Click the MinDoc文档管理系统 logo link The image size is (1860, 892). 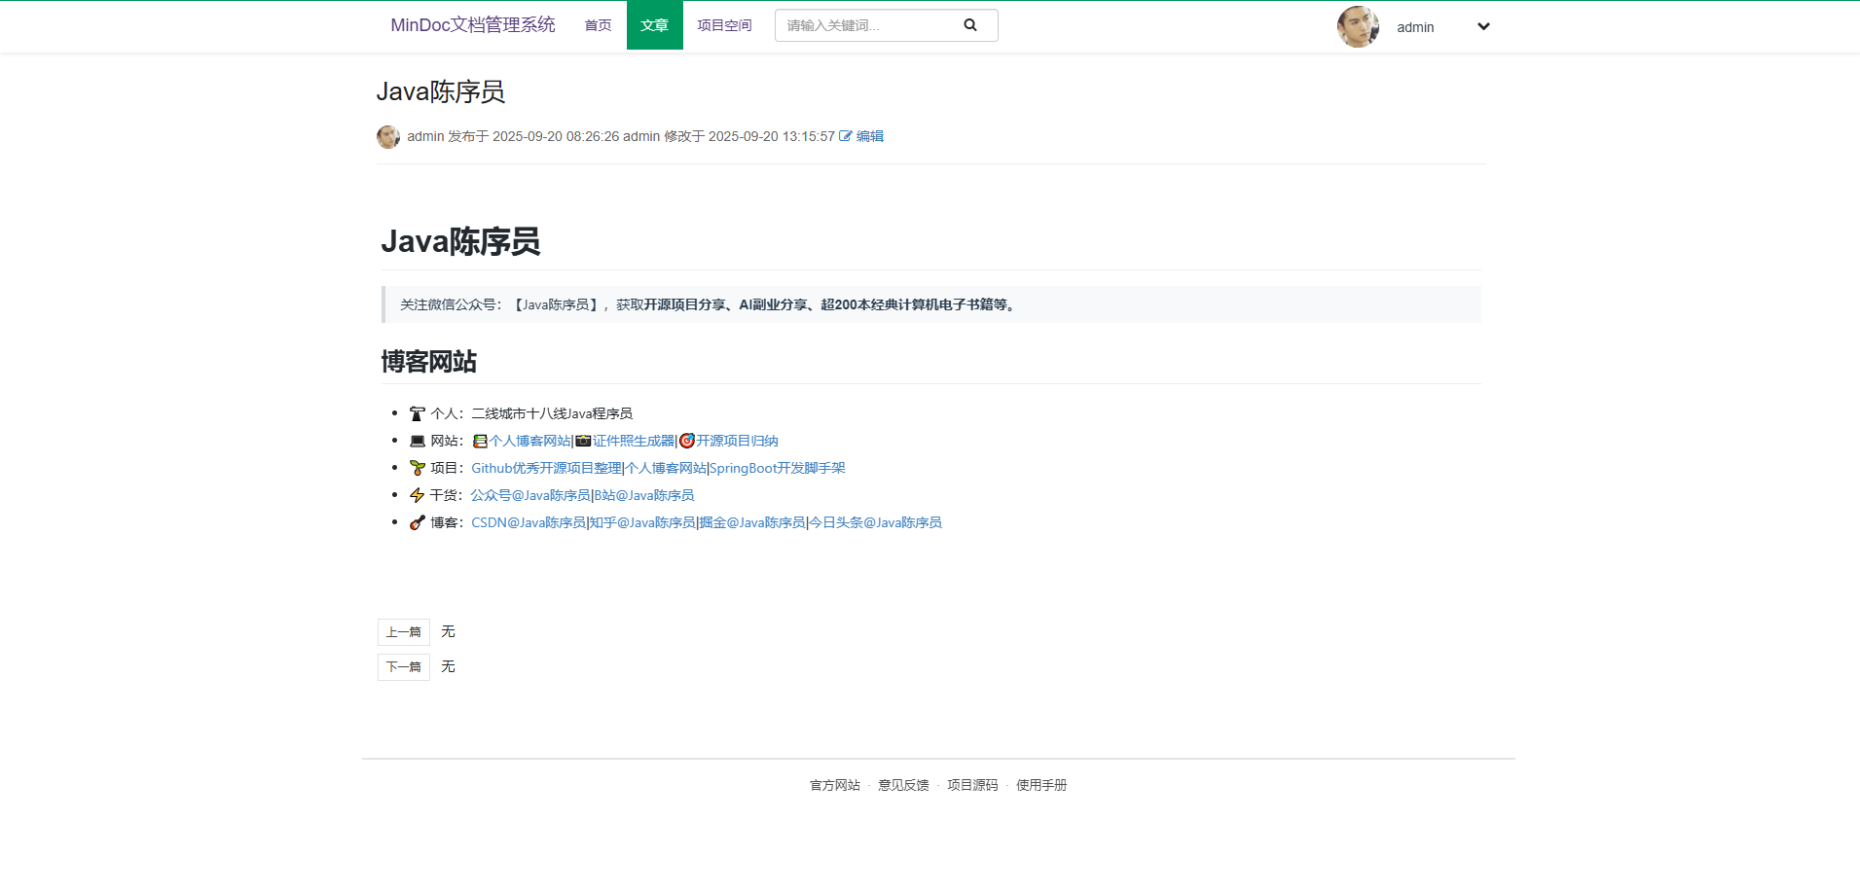pos(472,25)
